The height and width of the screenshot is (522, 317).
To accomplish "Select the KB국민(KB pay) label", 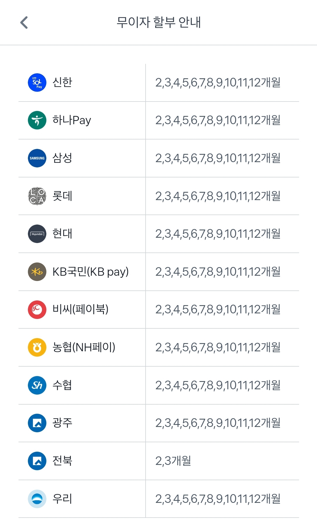I will tap(90, 272).
